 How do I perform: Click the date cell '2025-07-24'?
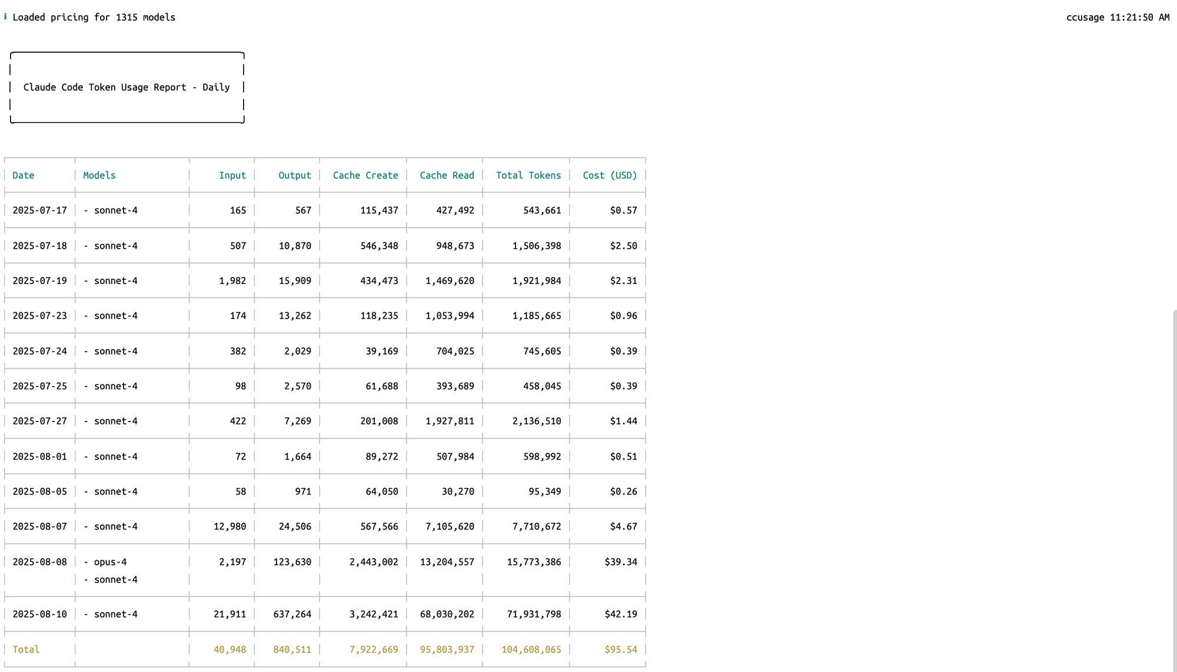point(40,351)
